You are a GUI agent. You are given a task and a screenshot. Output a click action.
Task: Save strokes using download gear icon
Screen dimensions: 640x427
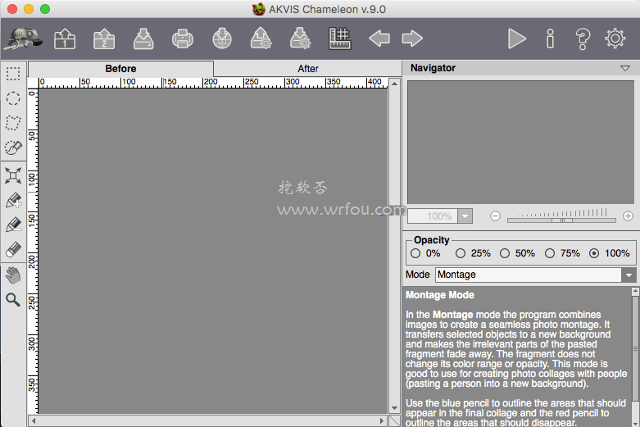(301, 39)
